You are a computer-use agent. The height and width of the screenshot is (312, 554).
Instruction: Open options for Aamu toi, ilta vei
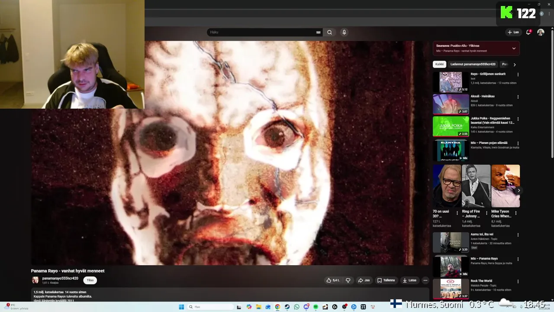tap(518, 235)
